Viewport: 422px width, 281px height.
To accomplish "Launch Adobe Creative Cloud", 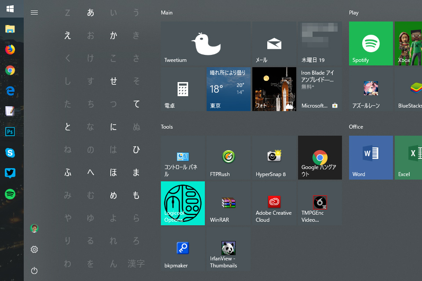I will (274, 203).
